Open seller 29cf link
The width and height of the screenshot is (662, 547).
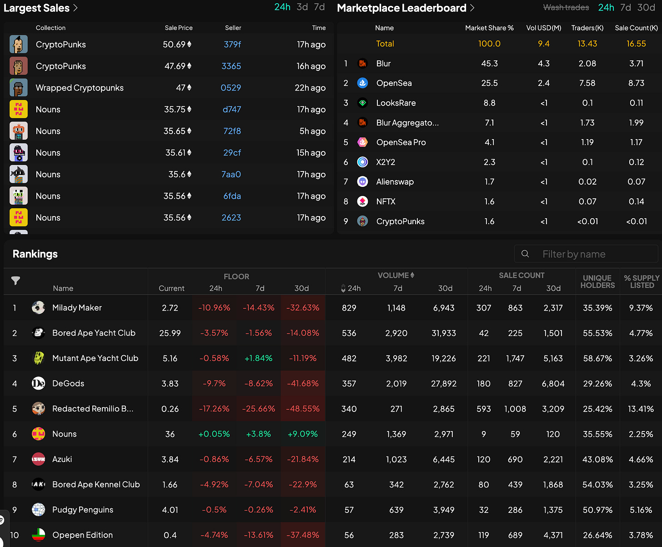[x=232, y=153]
